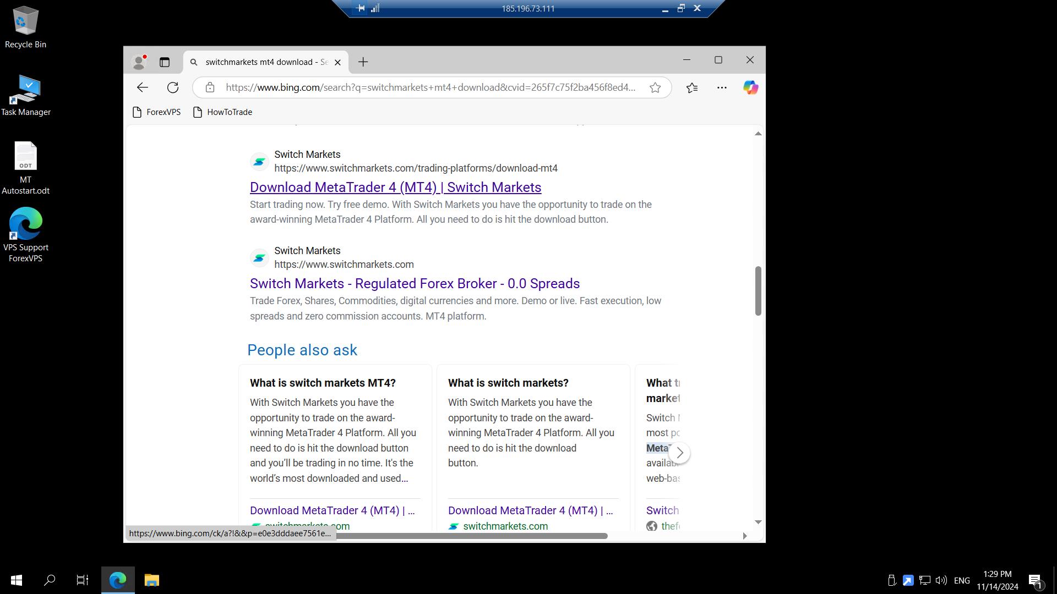Open Task Manager desktop shortcut
This screenshot has width=1057, height=594.
click(25, 96)
